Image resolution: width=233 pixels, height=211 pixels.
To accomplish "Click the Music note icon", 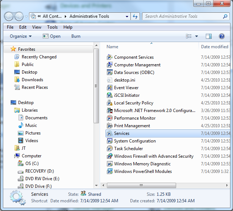I will 21,125.
